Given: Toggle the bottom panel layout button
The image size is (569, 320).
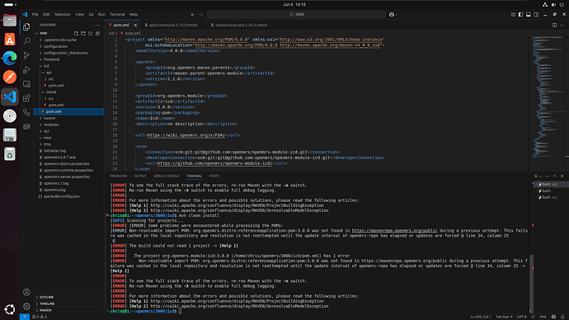Looking at the screenshot, I should point(529,15).
